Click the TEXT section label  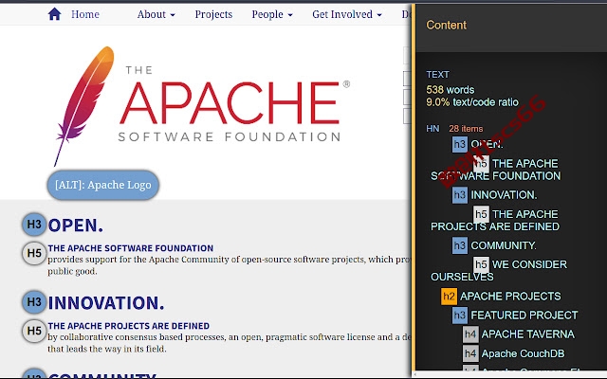(438, 74)
